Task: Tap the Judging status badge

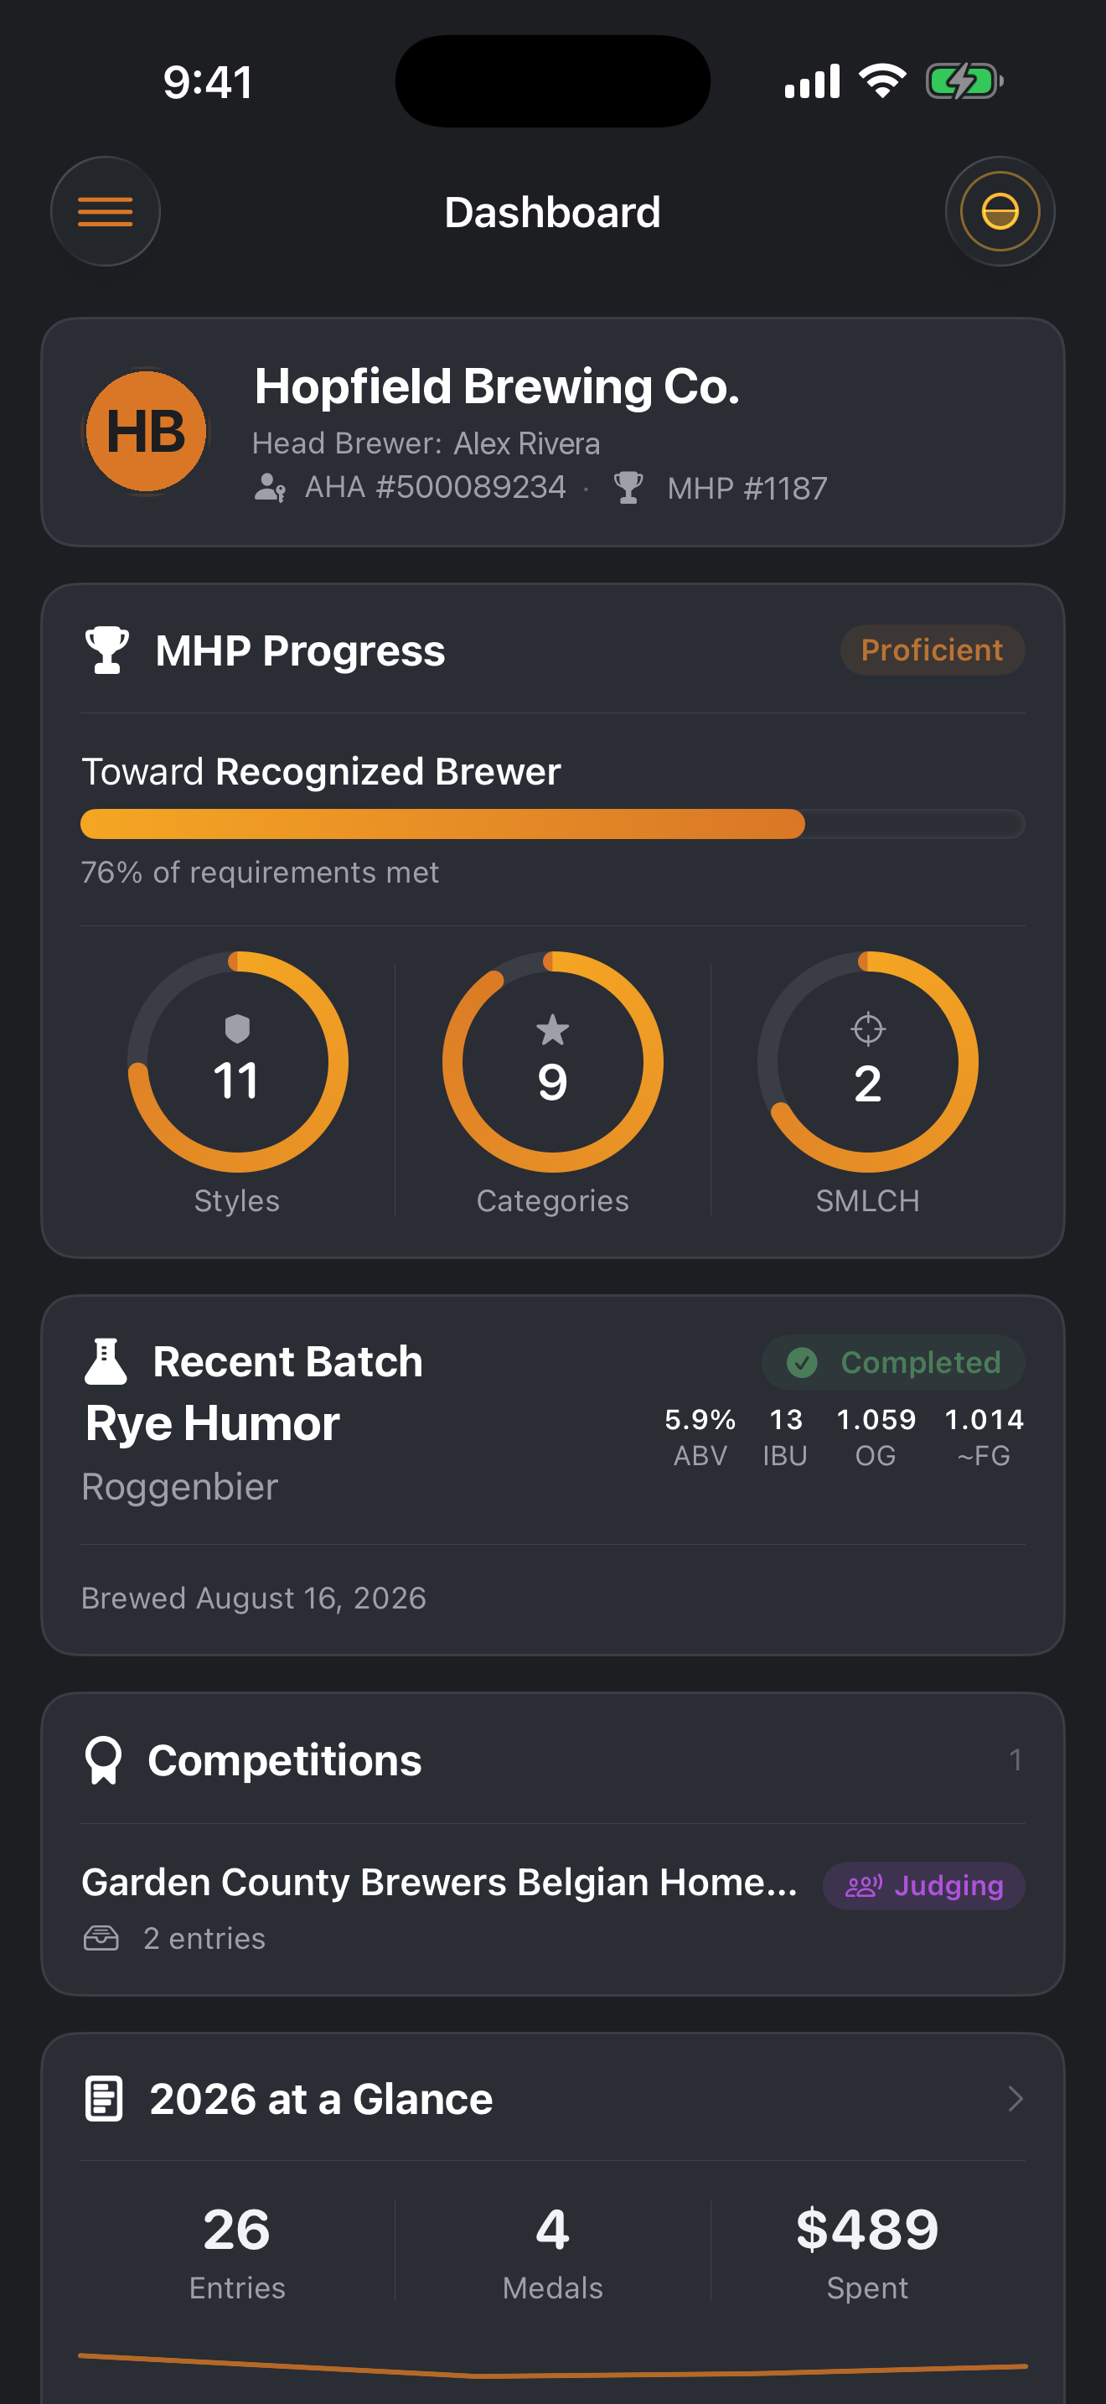Action: (923, 1886)
